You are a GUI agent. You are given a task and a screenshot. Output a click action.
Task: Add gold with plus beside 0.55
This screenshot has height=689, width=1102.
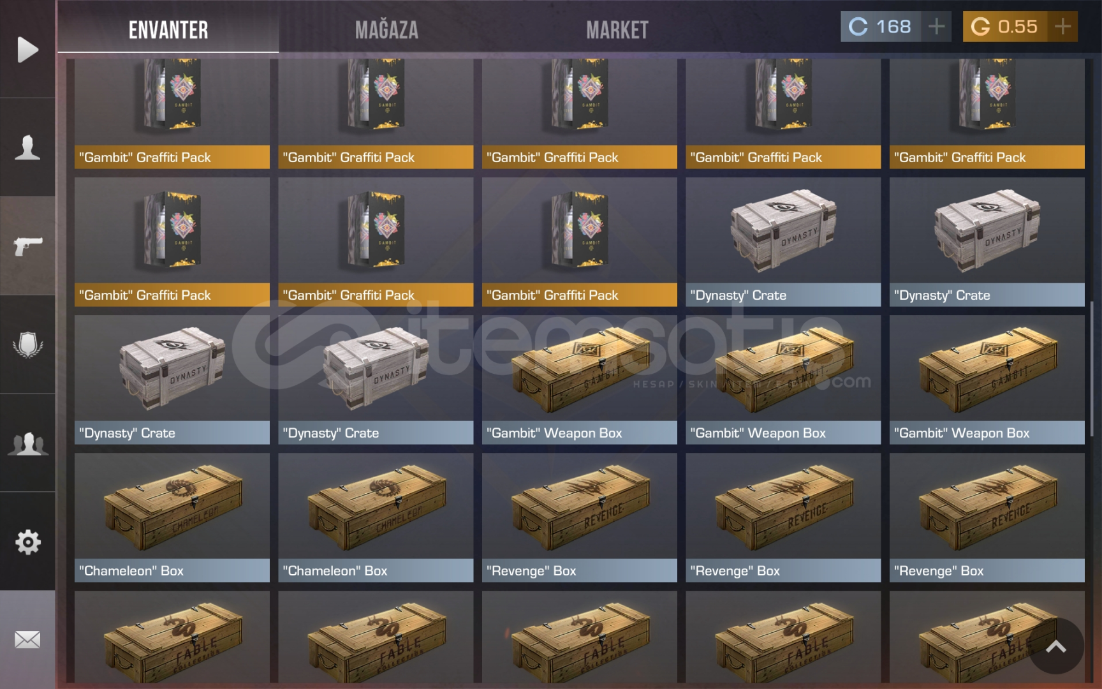click(1062, 27)
